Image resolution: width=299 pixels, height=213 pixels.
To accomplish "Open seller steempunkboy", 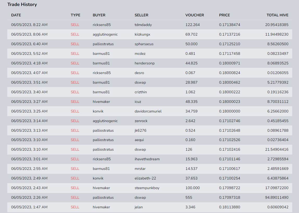I will click(x=147, y=188).
